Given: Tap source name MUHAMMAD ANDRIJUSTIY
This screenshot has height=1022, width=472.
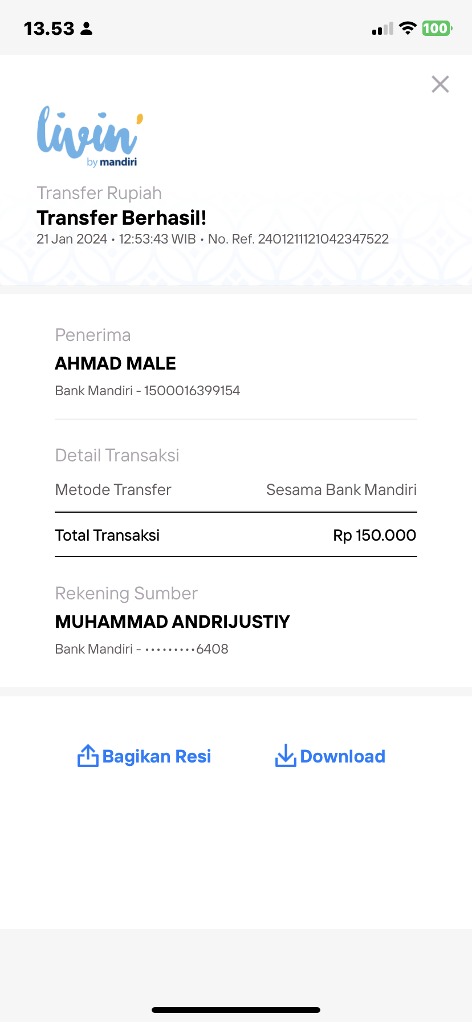Looking at the screenshot, I should (172, 622).
